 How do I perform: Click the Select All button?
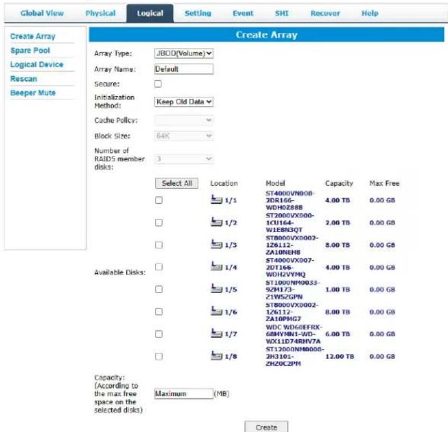click(x=176, y=183)
